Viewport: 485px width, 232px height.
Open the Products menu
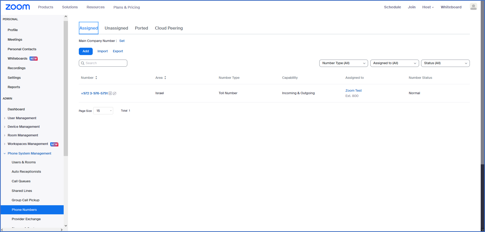(x=46, y=7)
